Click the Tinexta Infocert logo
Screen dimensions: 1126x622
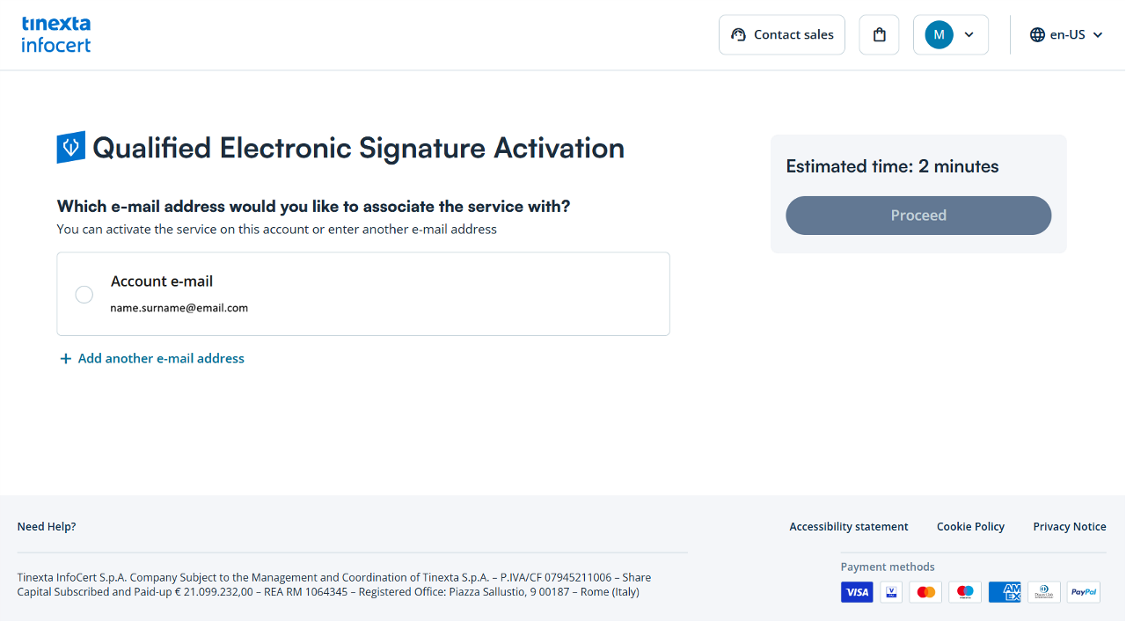coord(56,34)
